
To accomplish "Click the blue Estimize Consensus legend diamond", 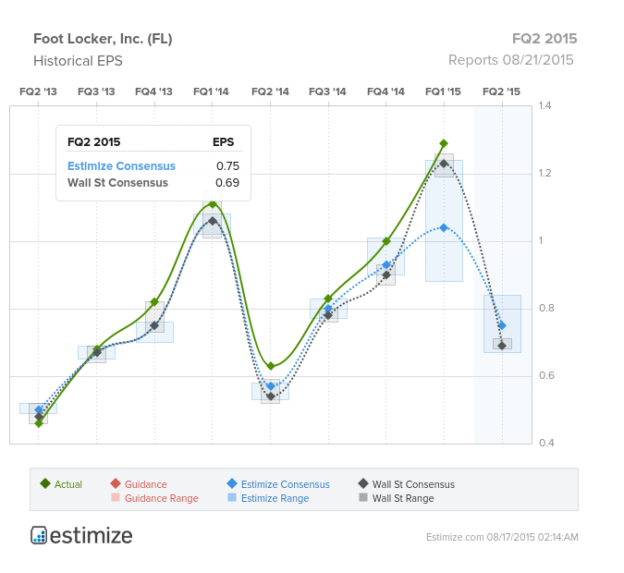I will (x=232, y=483).
